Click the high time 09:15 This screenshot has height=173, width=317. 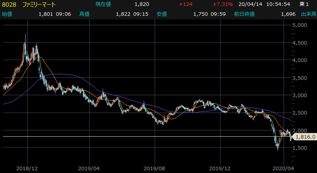pyautogui.click(x=140, y=14)
